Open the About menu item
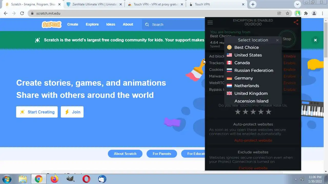The height and width of the screenshot is (184, 328). coord(128,24)
